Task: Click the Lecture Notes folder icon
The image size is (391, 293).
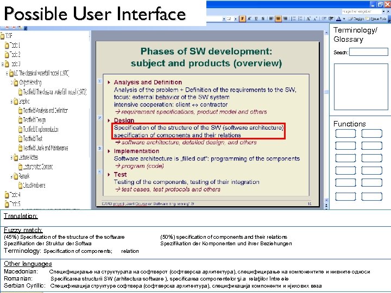Action: (16, 158)
